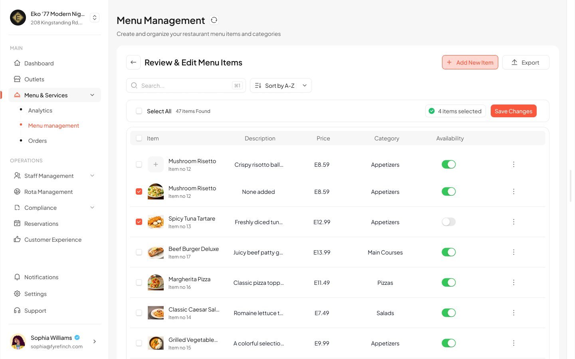Image resolution: width=575 pixels, height=359 pixels.
Task: Click the Eko '77 restaurant logo
Action: pyautogui.click(x=18, y=18)
